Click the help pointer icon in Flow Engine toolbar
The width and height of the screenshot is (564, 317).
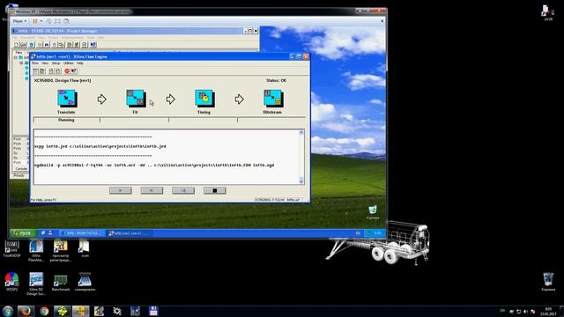click(74, 71)
